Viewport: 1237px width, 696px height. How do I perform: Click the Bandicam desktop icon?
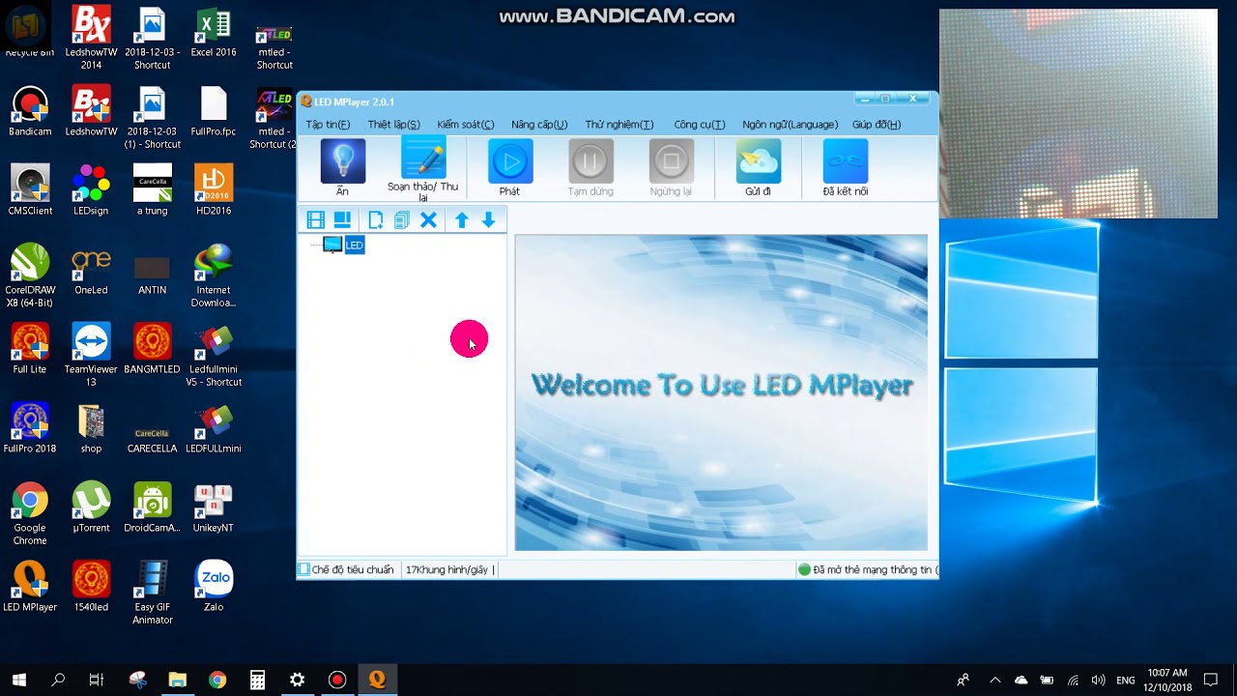[30, 111]
